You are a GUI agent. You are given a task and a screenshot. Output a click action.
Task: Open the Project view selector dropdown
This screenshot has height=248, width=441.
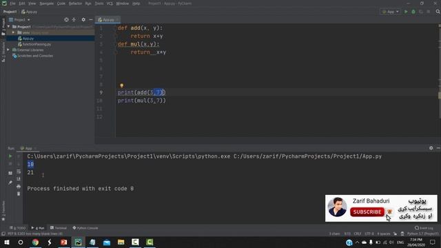19,20
